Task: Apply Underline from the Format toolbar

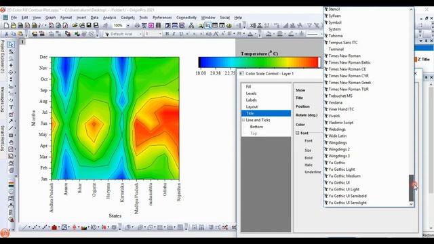Action: (181, 34)
